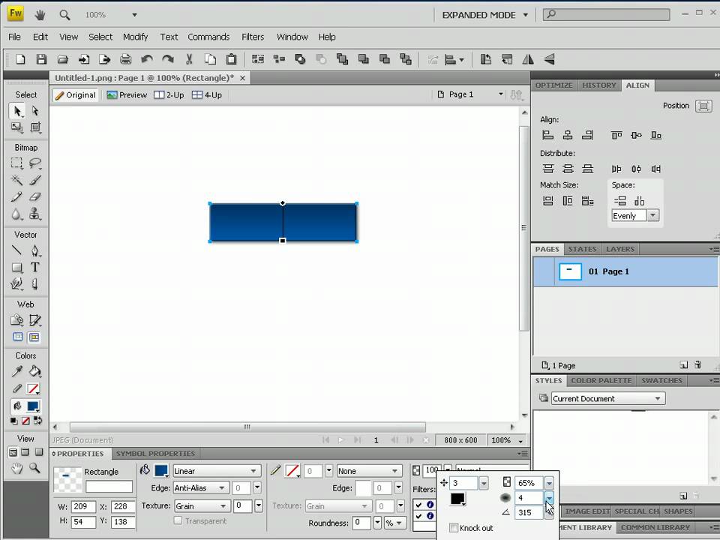Open the black shadow color swatch
This screenshot has width=720, height=540.
457,499
